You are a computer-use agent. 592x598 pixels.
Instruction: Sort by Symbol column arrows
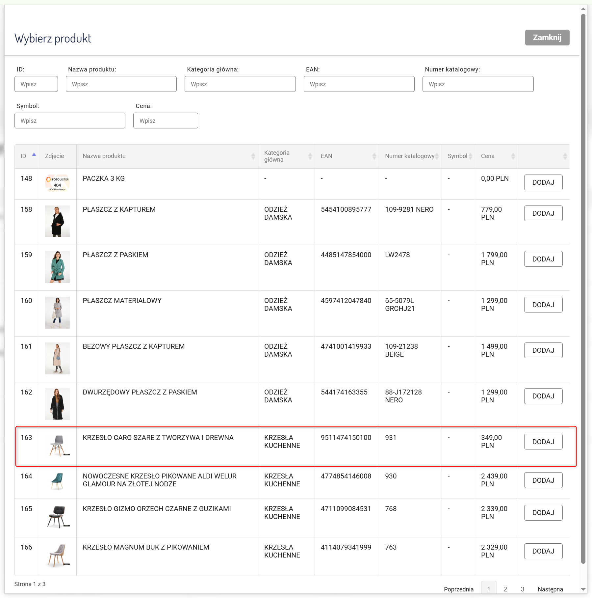coord(470,156)
